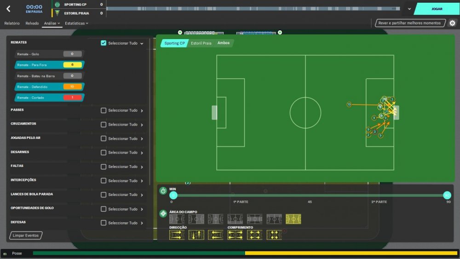The image size is (460, 259).
Task: Check Seleccionar Tudo for Passes
Action: 103,110
